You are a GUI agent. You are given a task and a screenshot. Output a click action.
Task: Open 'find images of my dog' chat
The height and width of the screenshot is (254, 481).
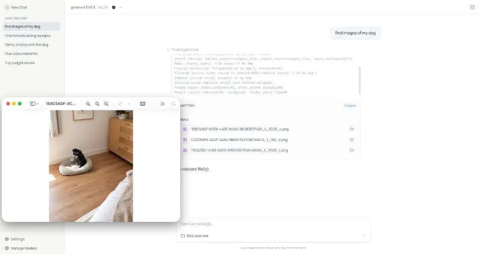click(32, 26)
